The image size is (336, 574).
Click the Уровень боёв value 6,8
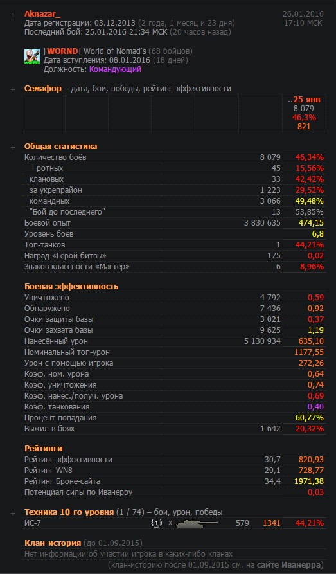point(319,234)
